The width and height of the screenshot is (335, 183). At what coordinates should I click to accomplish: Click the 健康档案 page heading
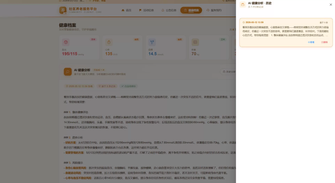pos(68,25)
